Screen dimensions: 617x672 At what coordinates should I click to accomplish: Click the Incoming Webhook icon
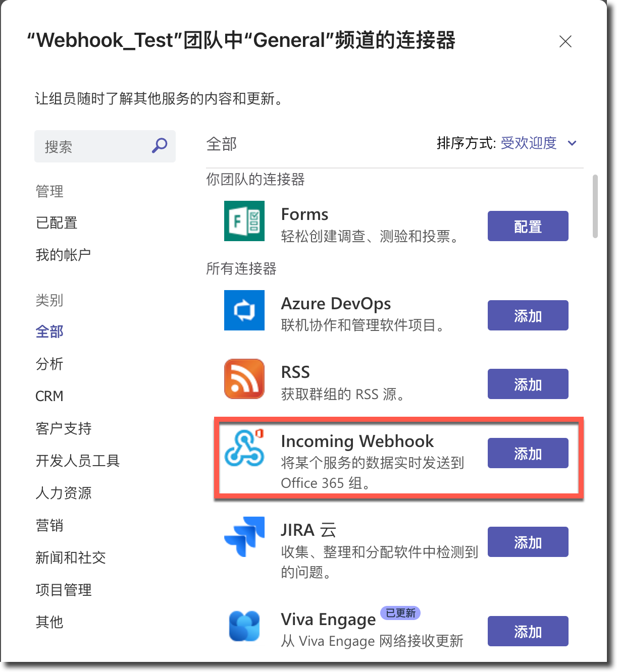click(244, 447)
